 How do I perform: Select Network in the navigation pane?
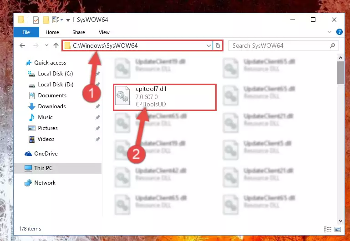(x=45, y=183)
